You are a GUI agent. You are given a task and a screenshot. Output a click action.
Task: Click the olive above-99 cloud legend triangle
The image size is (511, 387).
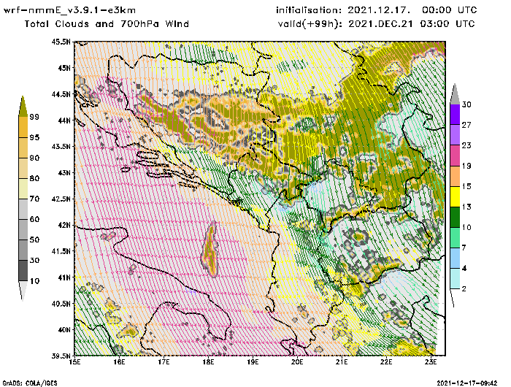coord(23,107)
